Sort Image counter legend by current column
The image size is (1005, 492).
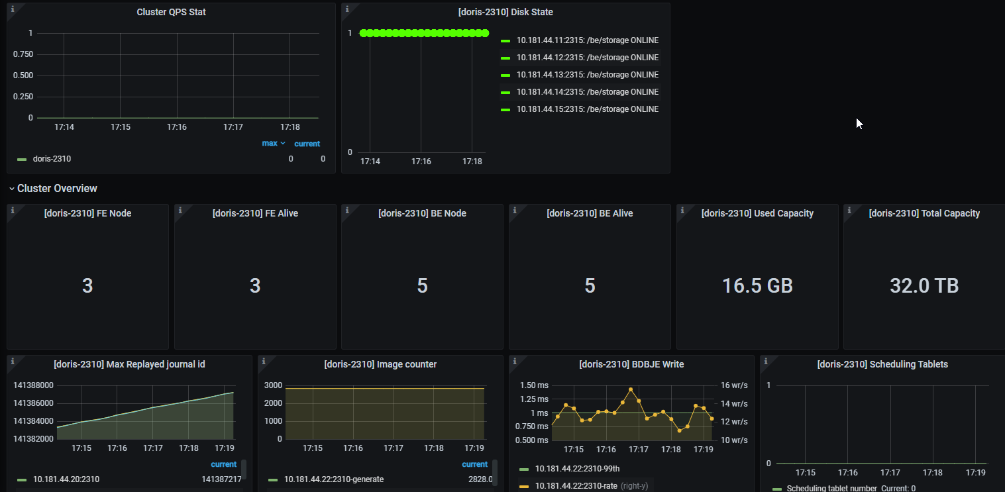[x=474, y=464]
